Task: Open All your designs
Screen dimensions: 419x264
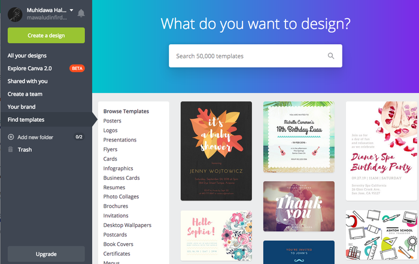Action: click(27, 56)
